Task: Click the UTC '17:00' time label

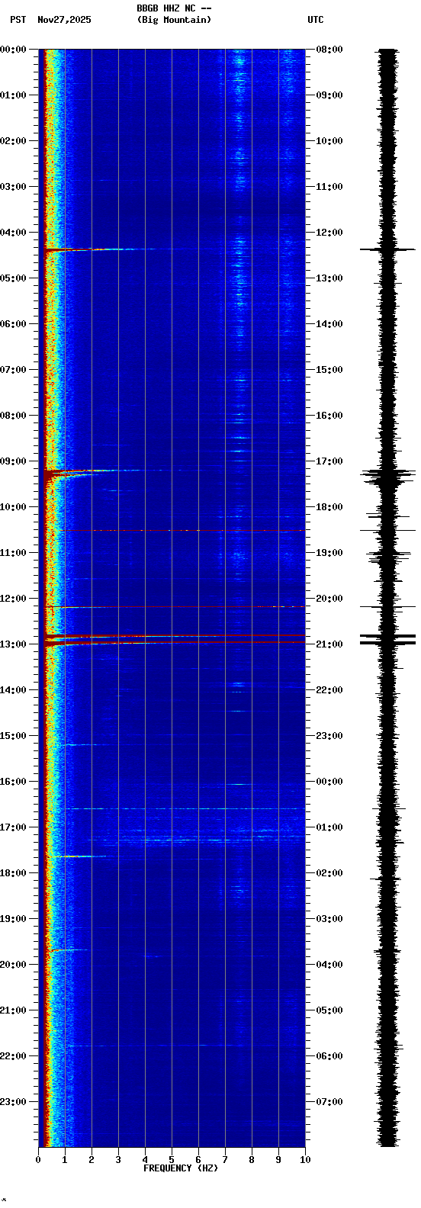Action: tap(329, 461)
